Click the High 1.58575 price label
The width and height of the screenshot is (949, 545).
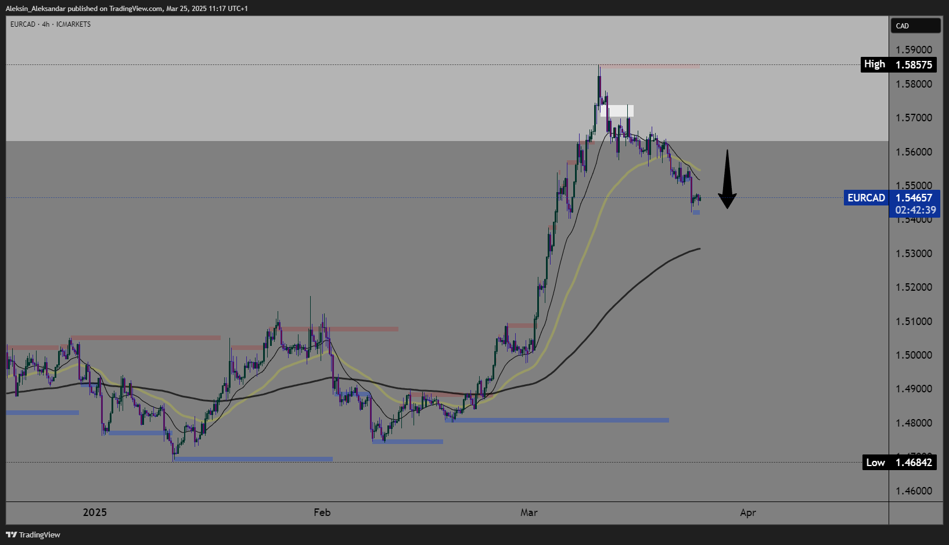[898, 64]
